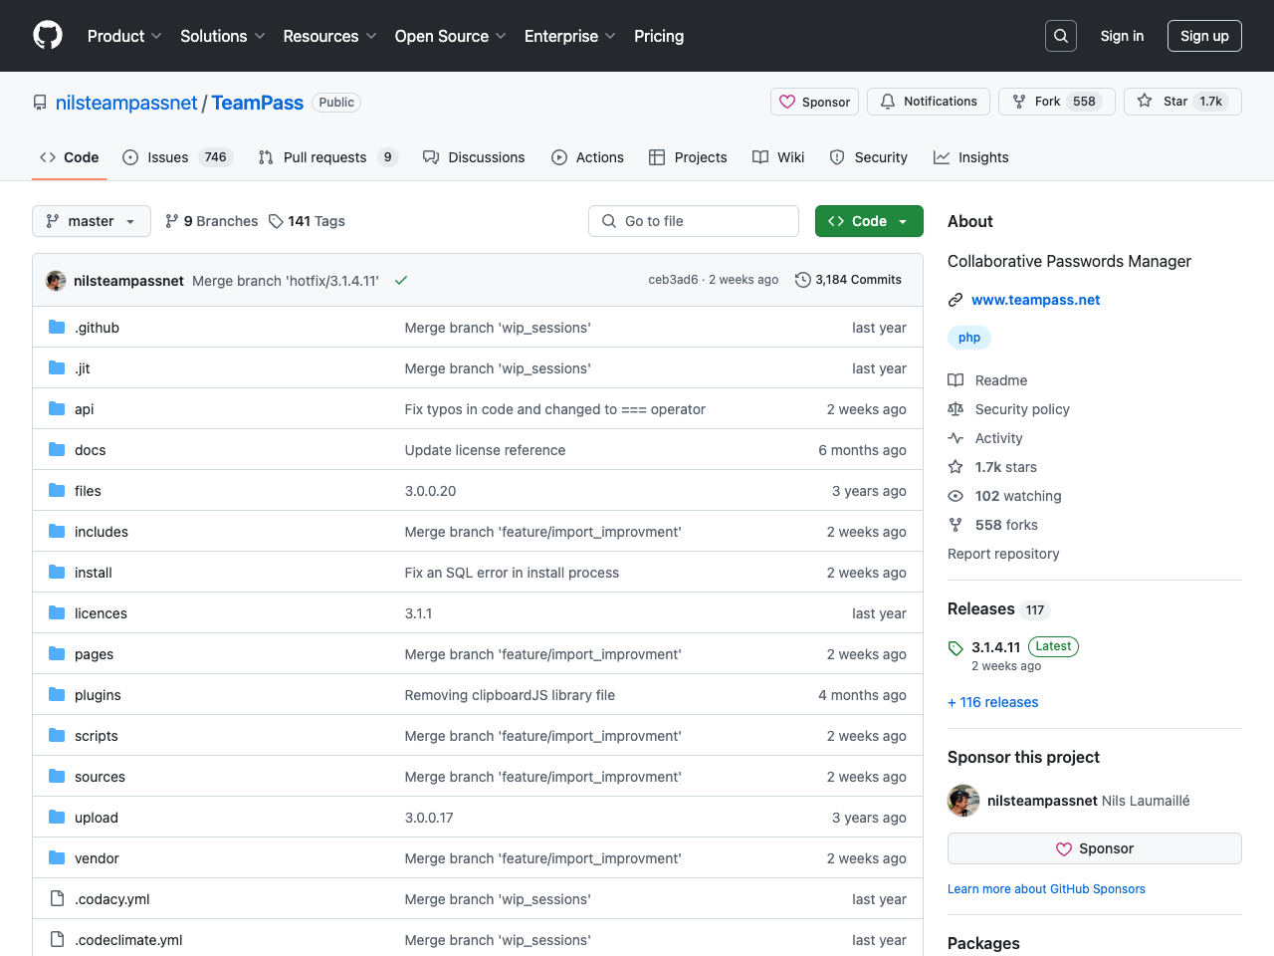Click the vendor folder icon
The image size is (1274, 956).
(x=57, y=857)
